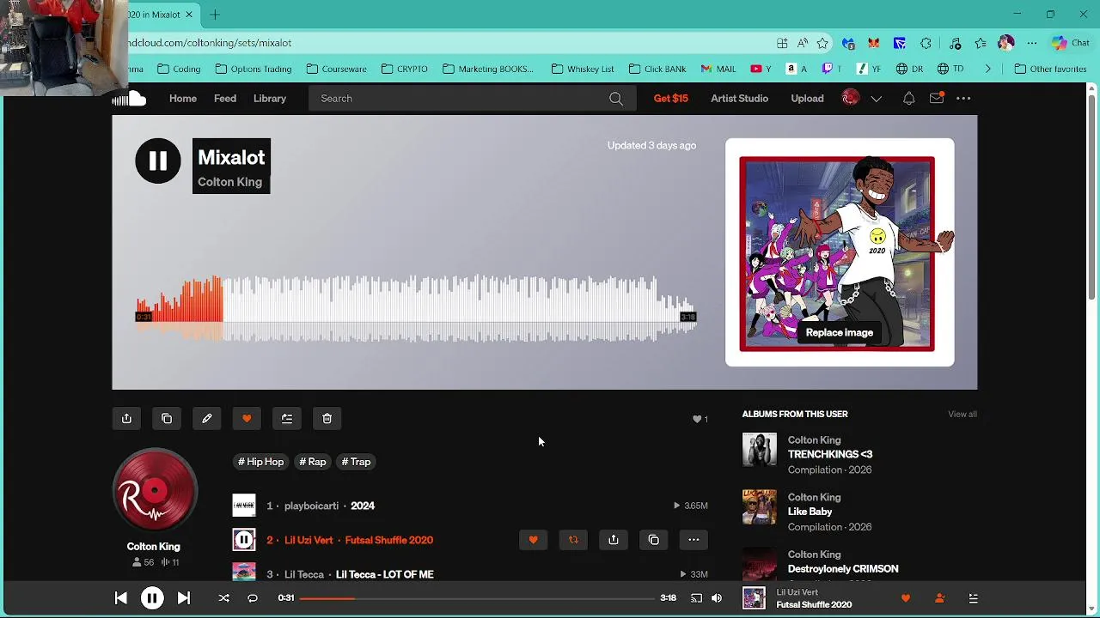Open Colton King profile avatar
Viewport: 1100px width, 618px height.
coord(155,489)
